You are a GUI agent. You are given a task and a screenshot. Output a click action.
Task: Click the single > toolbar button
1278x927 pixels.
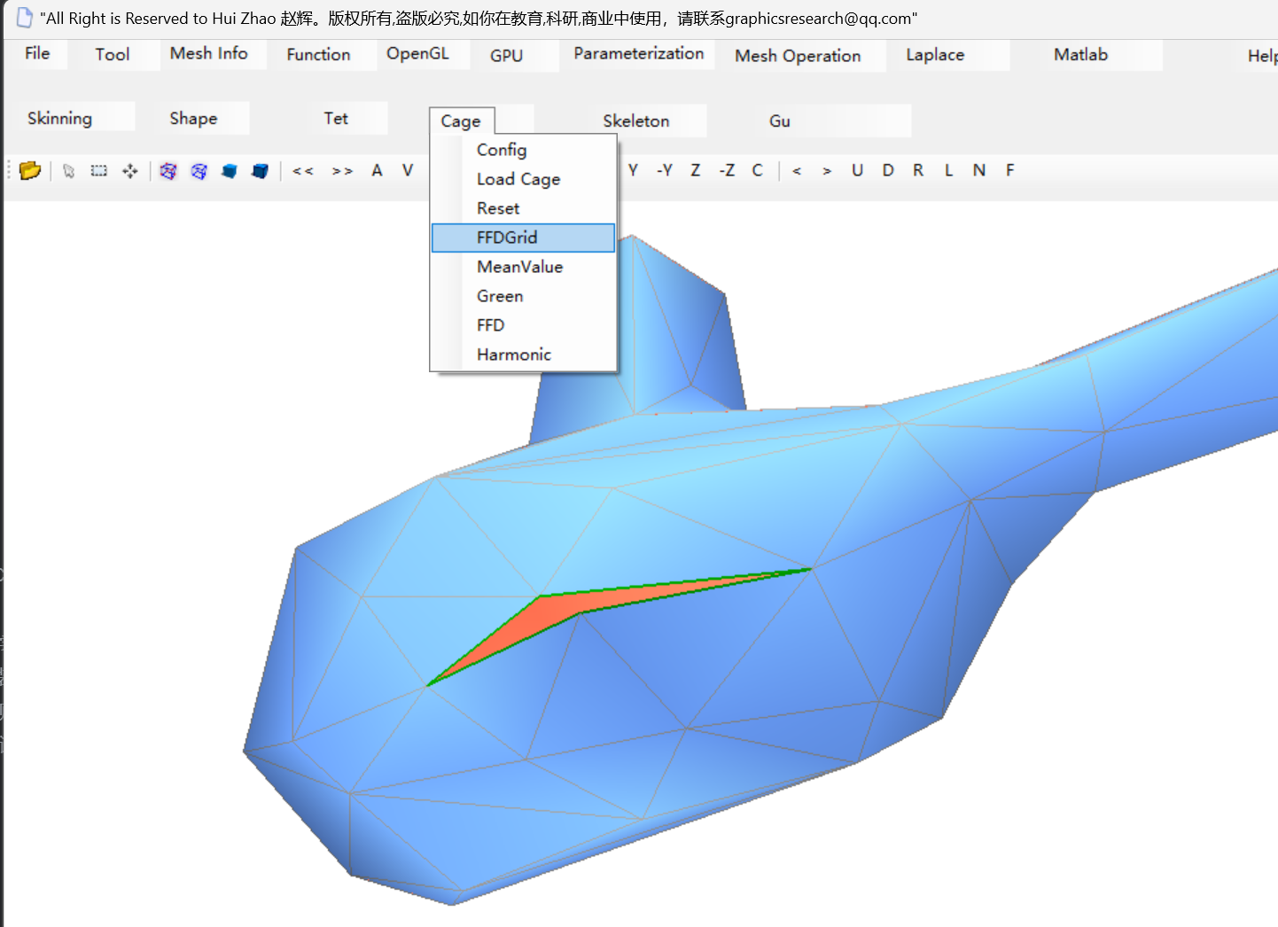click(827, 171)
